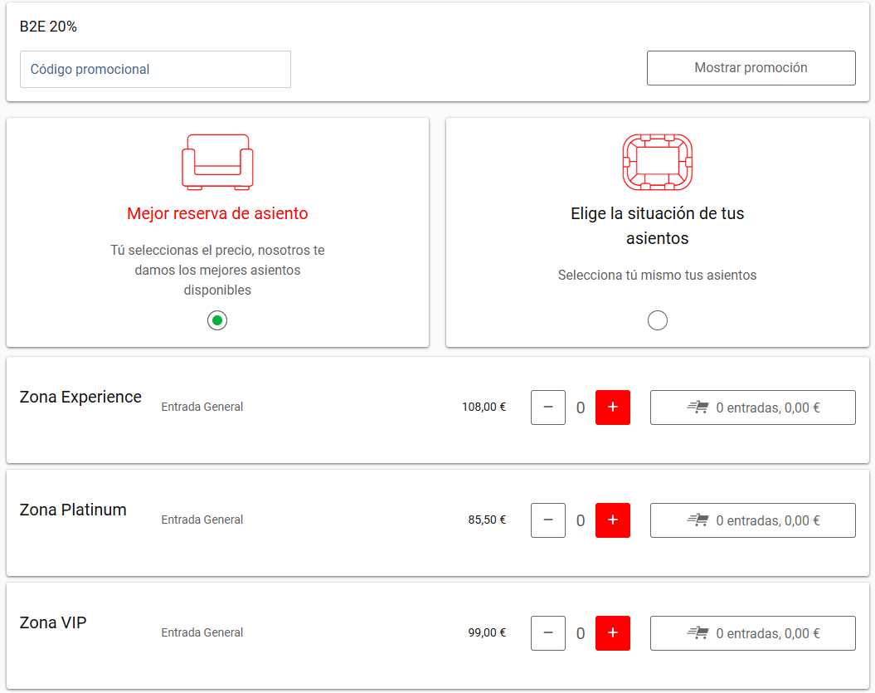875x693 pixels.
Task: Click the armchair best-seat icon
Action: coord(217,162)
